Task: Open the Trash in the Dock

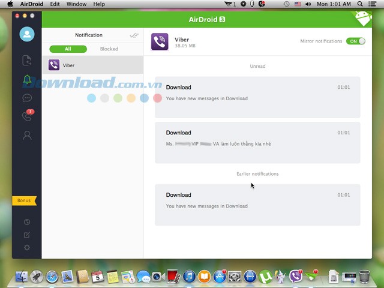Action: coord(364,277)
